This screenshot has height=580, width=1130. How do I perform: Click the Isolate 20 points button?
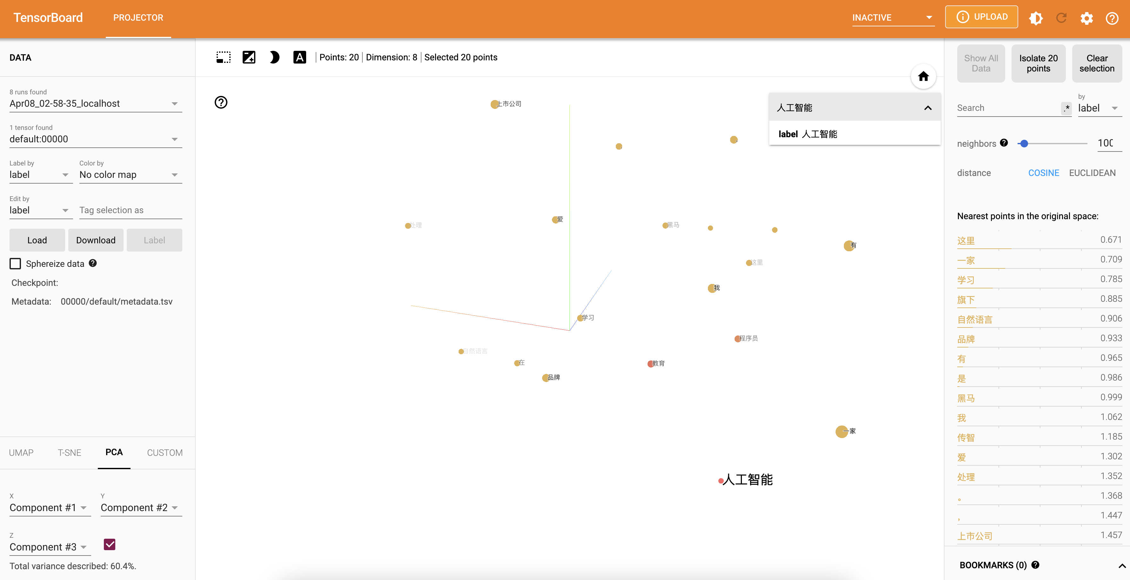pos(1038,64)
